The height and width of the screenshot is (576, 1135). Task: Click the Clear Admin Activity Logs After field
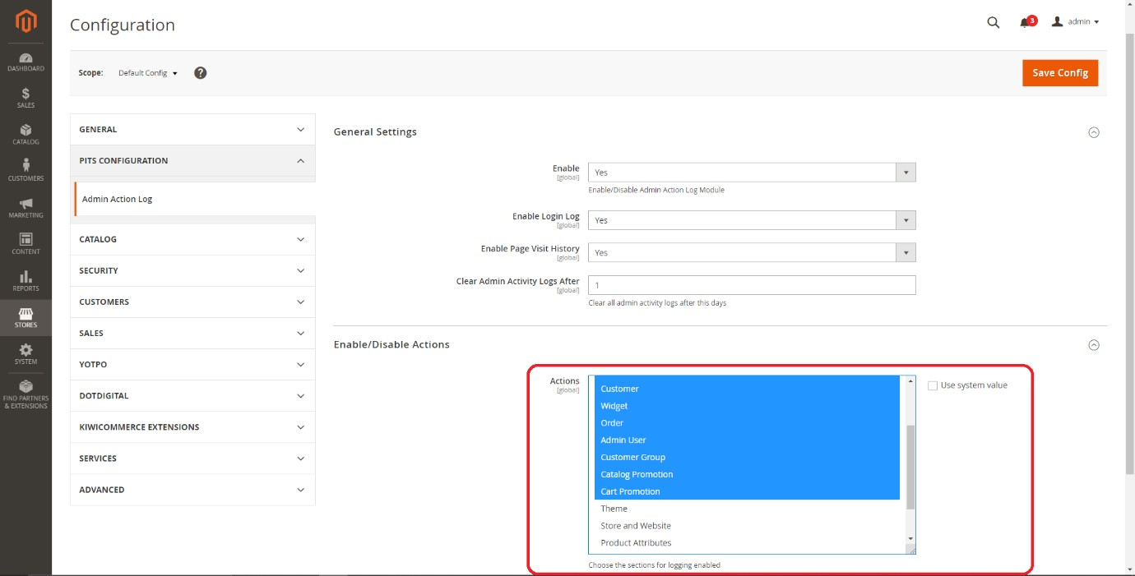[751, 284]
